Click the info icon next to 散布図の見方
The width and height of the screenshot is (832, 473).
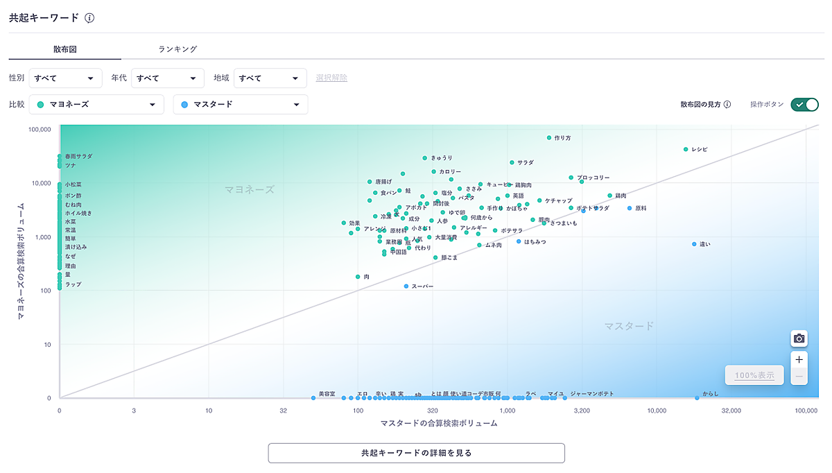coord(727,105)
